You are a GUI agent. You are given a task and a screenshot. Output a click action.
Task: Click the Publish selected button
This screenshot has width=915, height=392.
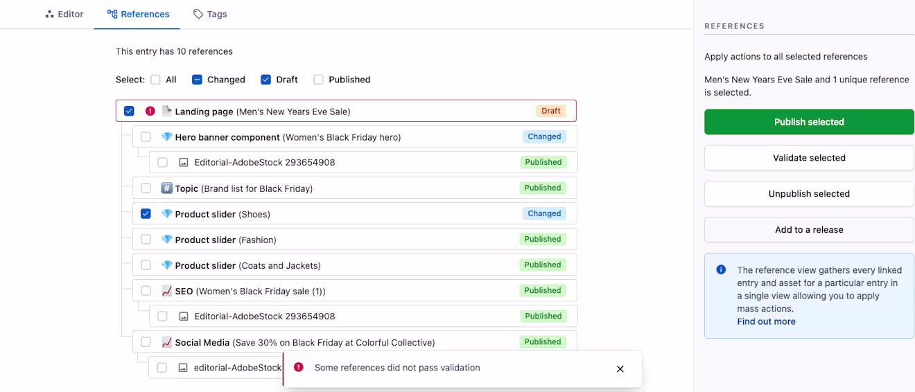(x=809, y=122)
